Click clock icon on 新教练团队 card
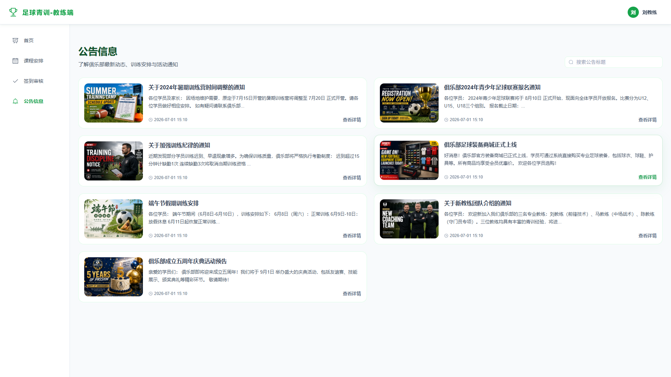Screen dimensions: 671x377 [x=446, y=236]
